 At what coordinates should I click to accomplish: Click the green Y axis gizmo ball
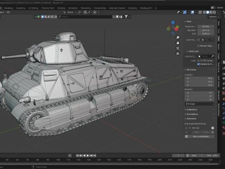pos(178,27)
